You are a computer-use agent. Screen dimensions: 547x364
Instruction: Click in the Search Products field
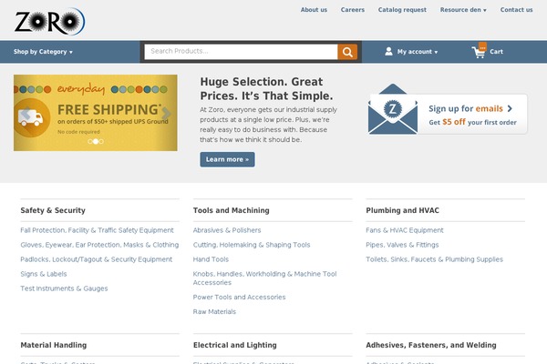[241, 52]
